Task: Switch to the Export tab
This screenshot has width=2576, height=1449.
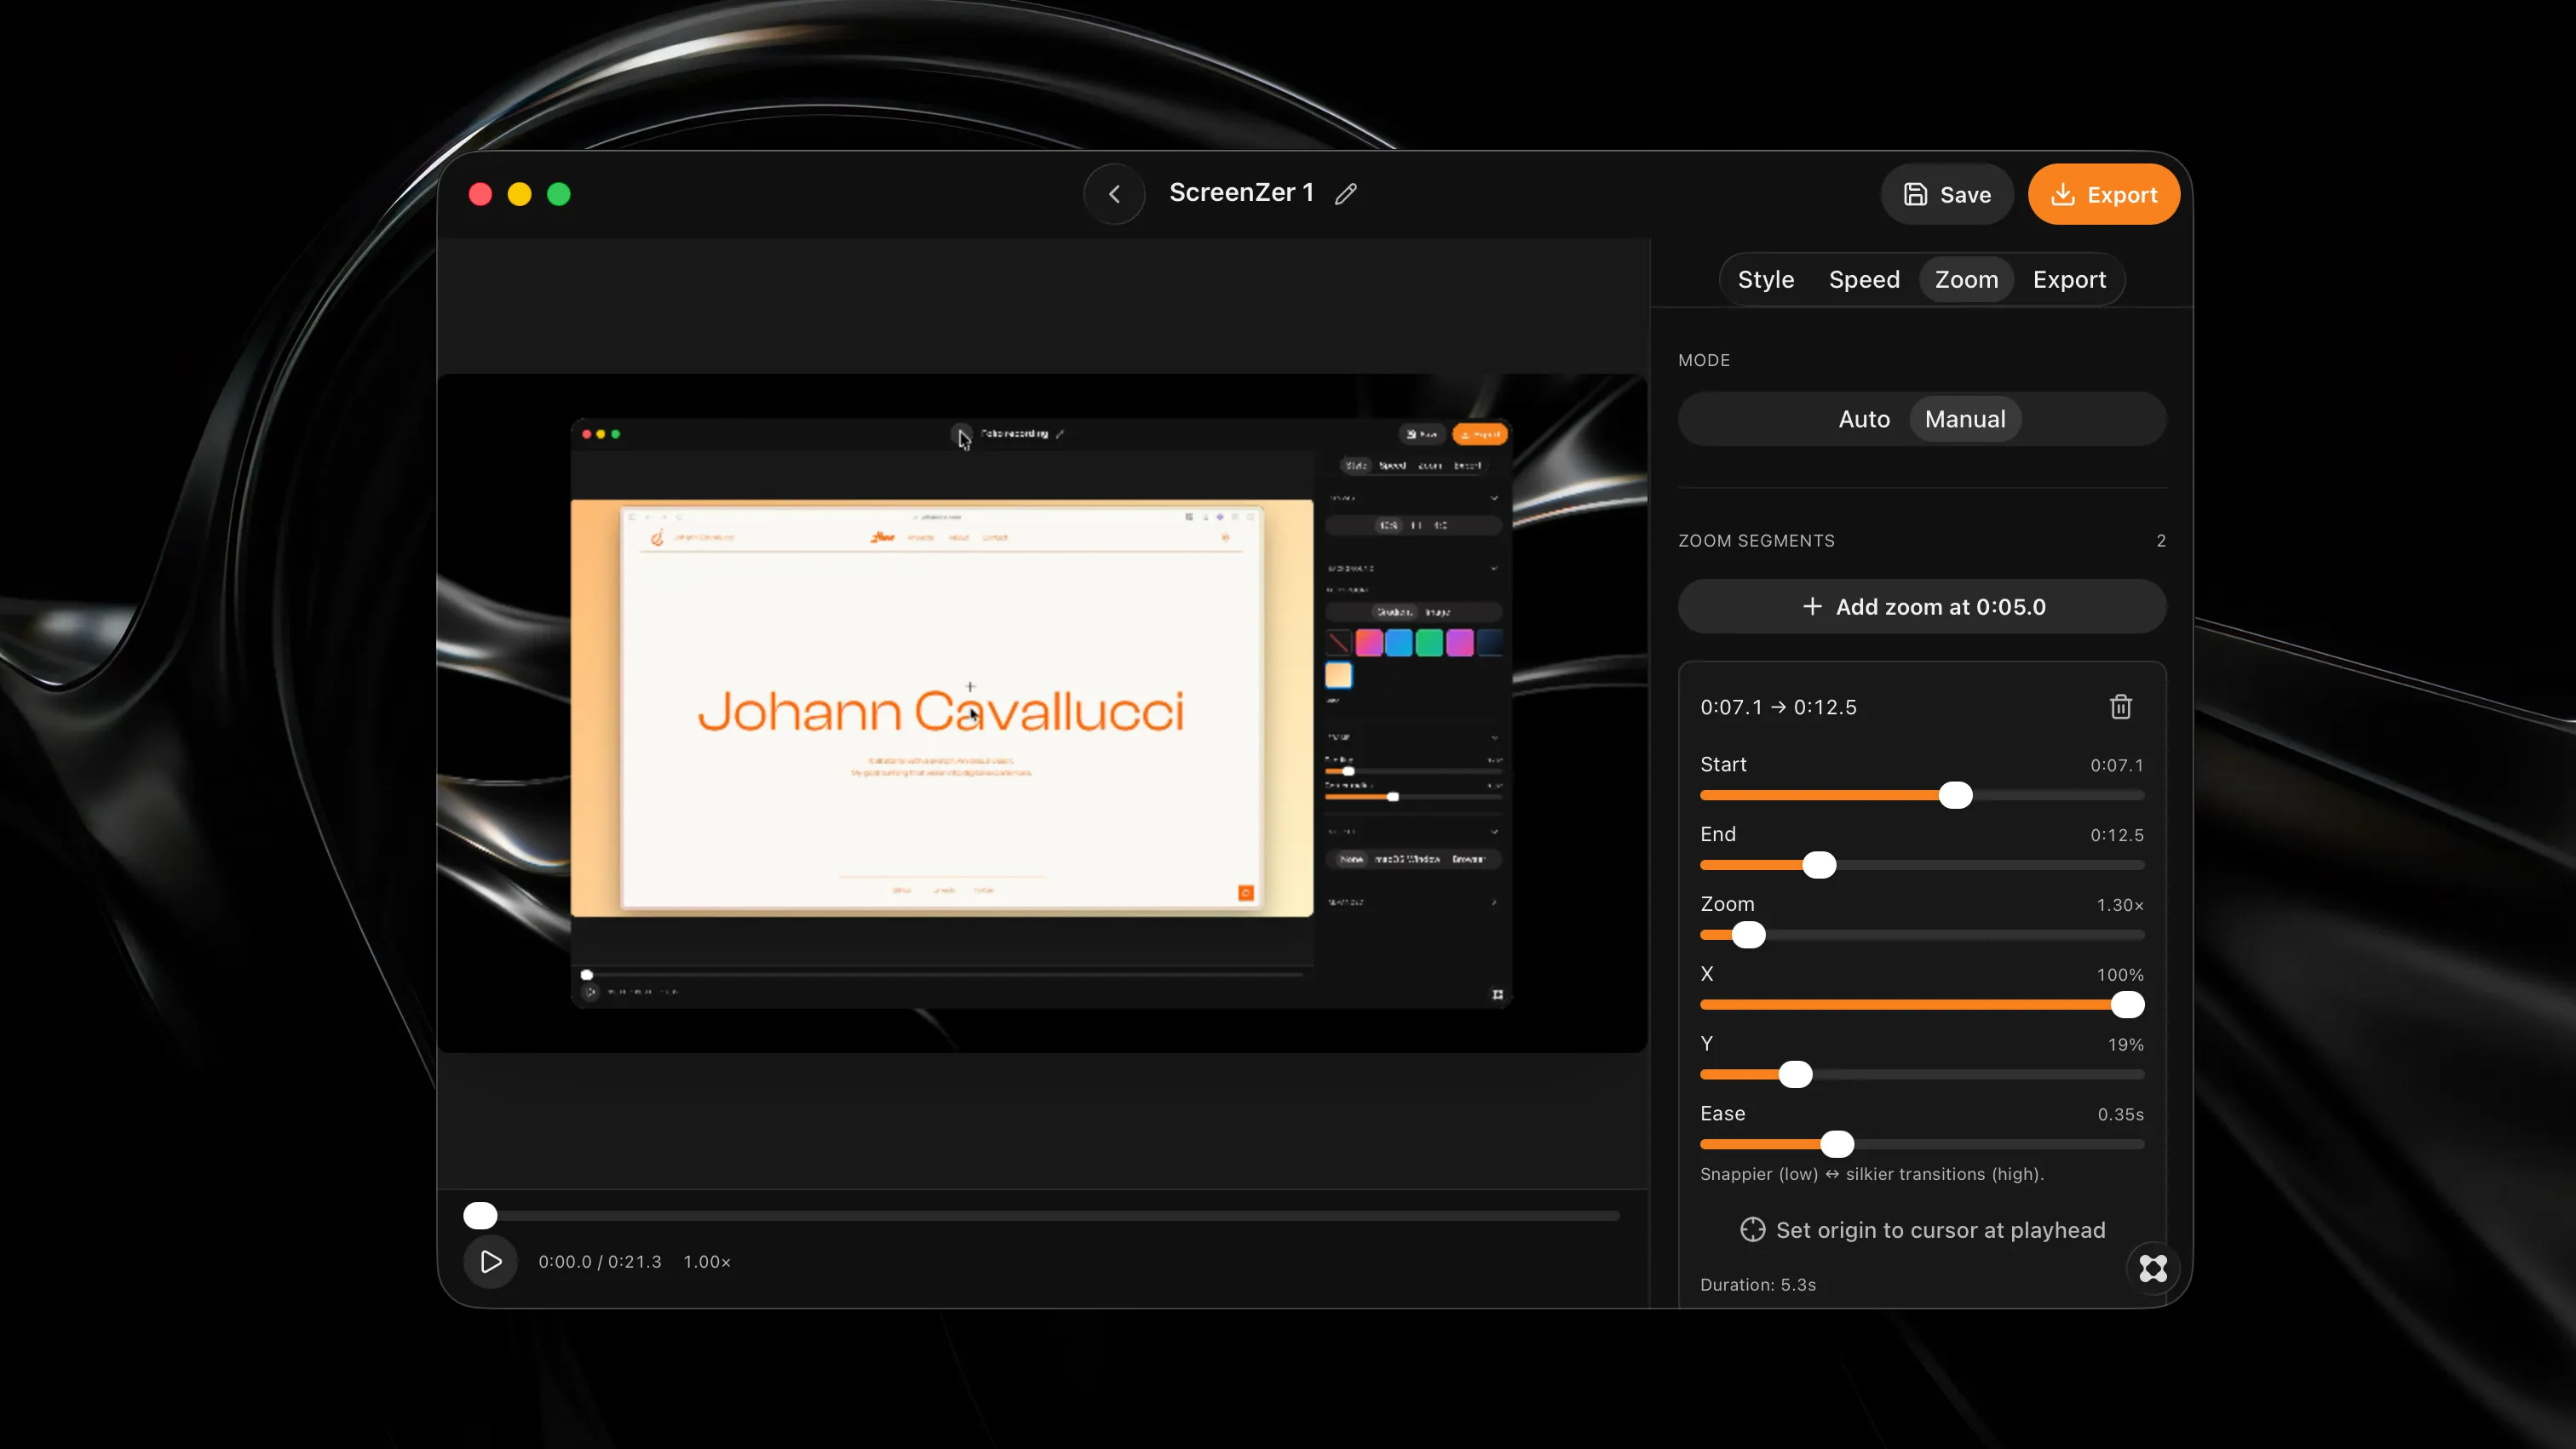Action: (x=2069, y=280)
